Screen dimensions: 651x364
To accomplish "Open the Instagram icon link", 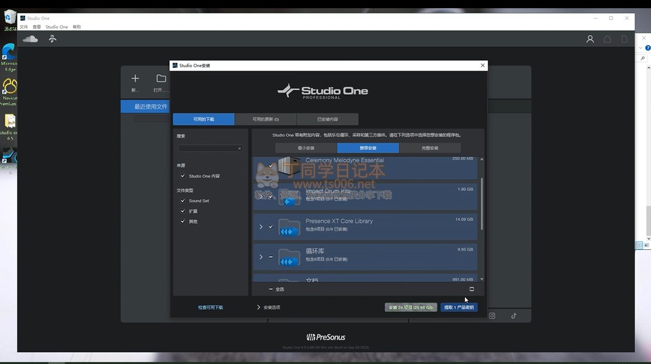I will (x=492, y=316).
